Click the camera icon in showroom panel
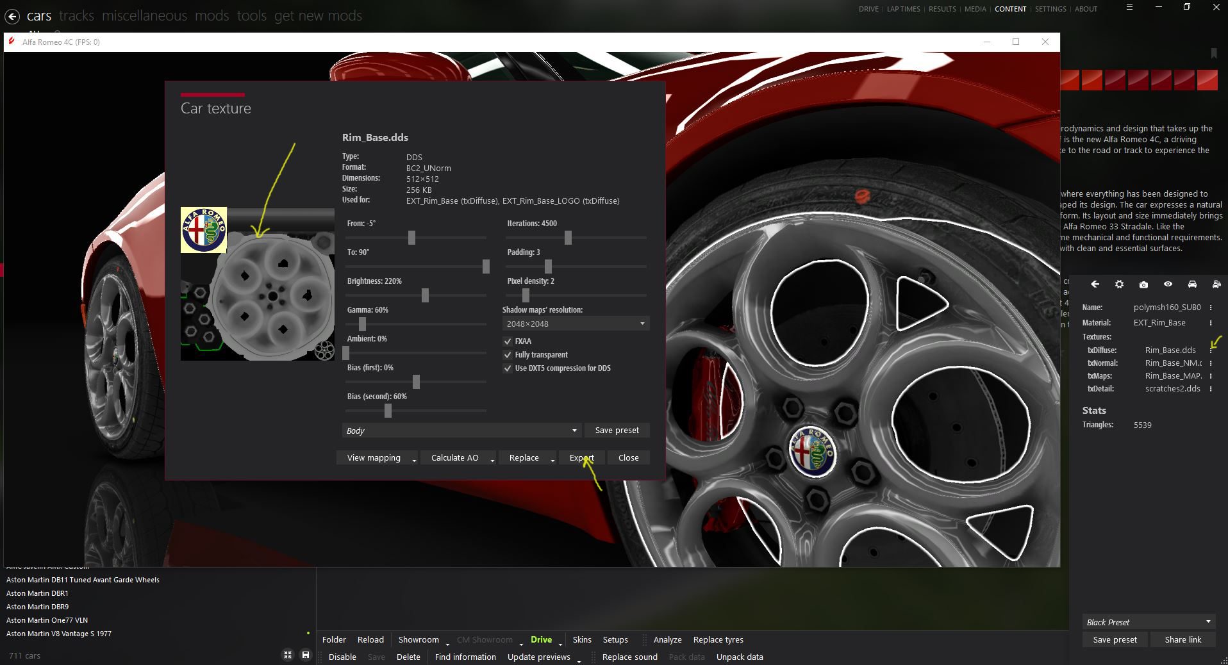Image resolution: width=1228 pixels, height=665 pixels. (x=1143, y=284)
